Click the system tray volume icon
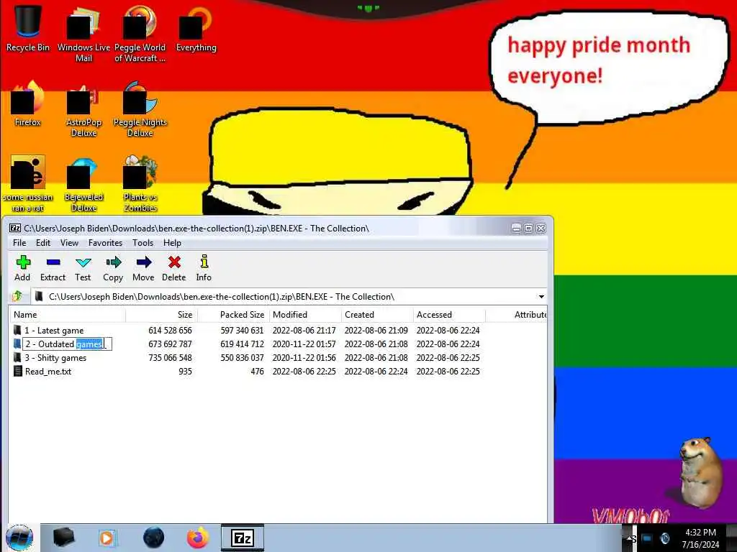Viewport: 737px width, 552px height. click(x=664, y=538)
